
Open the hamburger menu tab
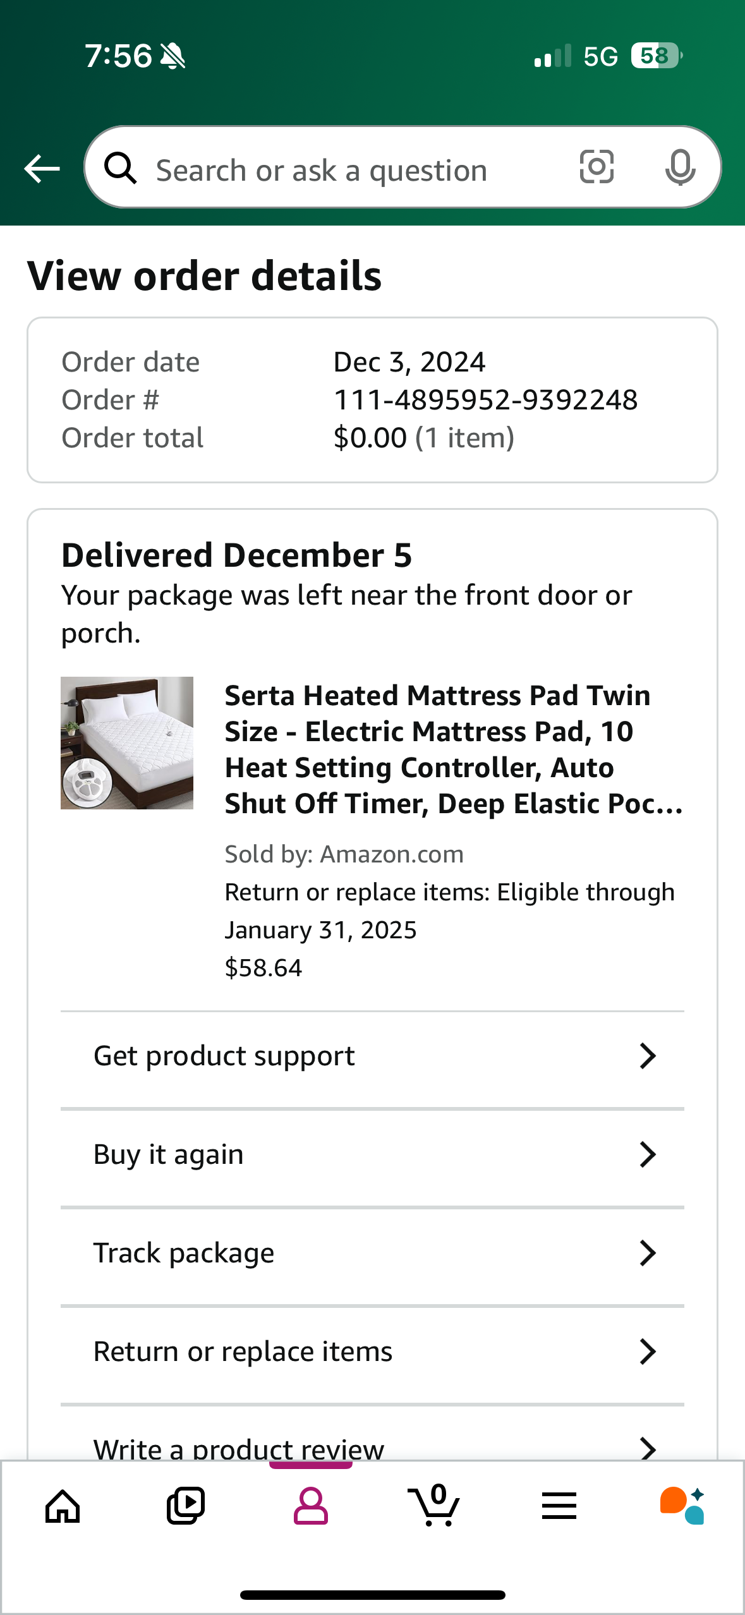559,1506
